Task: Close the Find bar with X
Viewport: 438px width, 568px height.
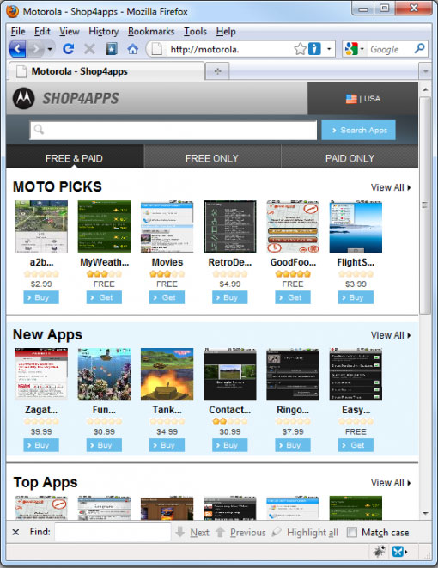Action: pos(15,532)
